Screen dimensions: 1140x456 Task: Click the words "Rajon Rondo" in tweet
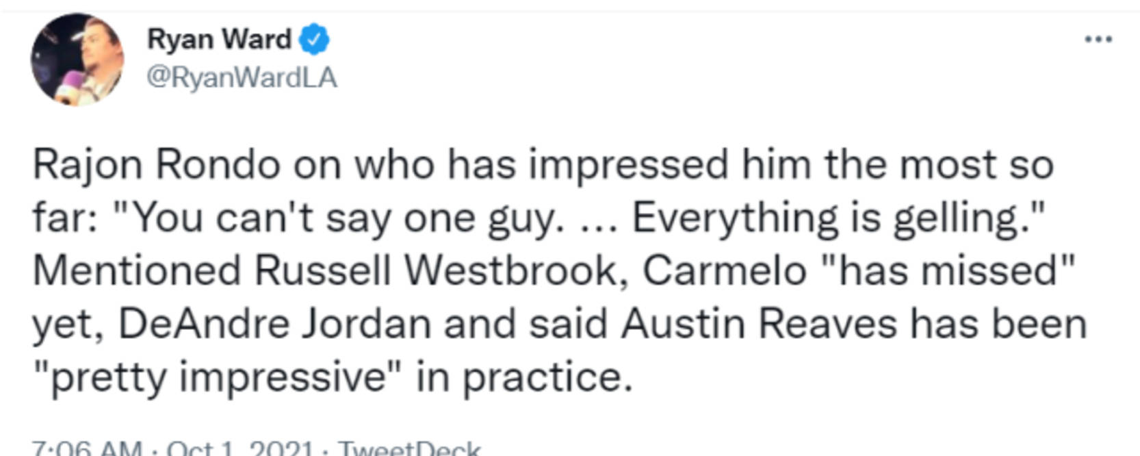(157, 165)
